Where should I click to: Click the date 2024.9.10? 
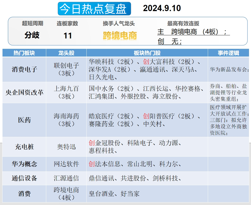click(162, 8)
